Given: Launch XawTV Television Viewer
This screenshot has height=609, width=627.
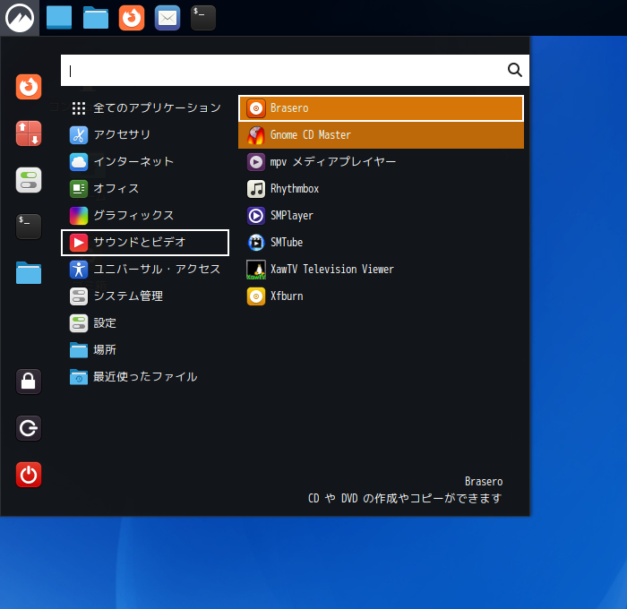Looking at the screenshot, I should (x=381, y=269).
